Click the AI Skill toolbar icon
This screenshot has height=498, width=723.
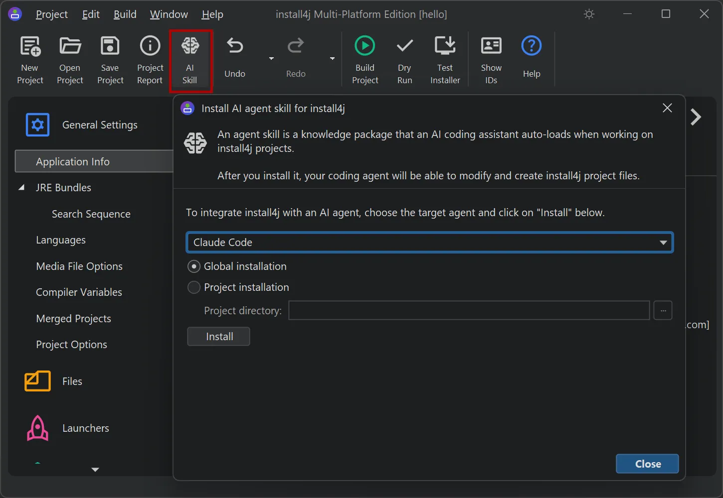tap(190, 46)
